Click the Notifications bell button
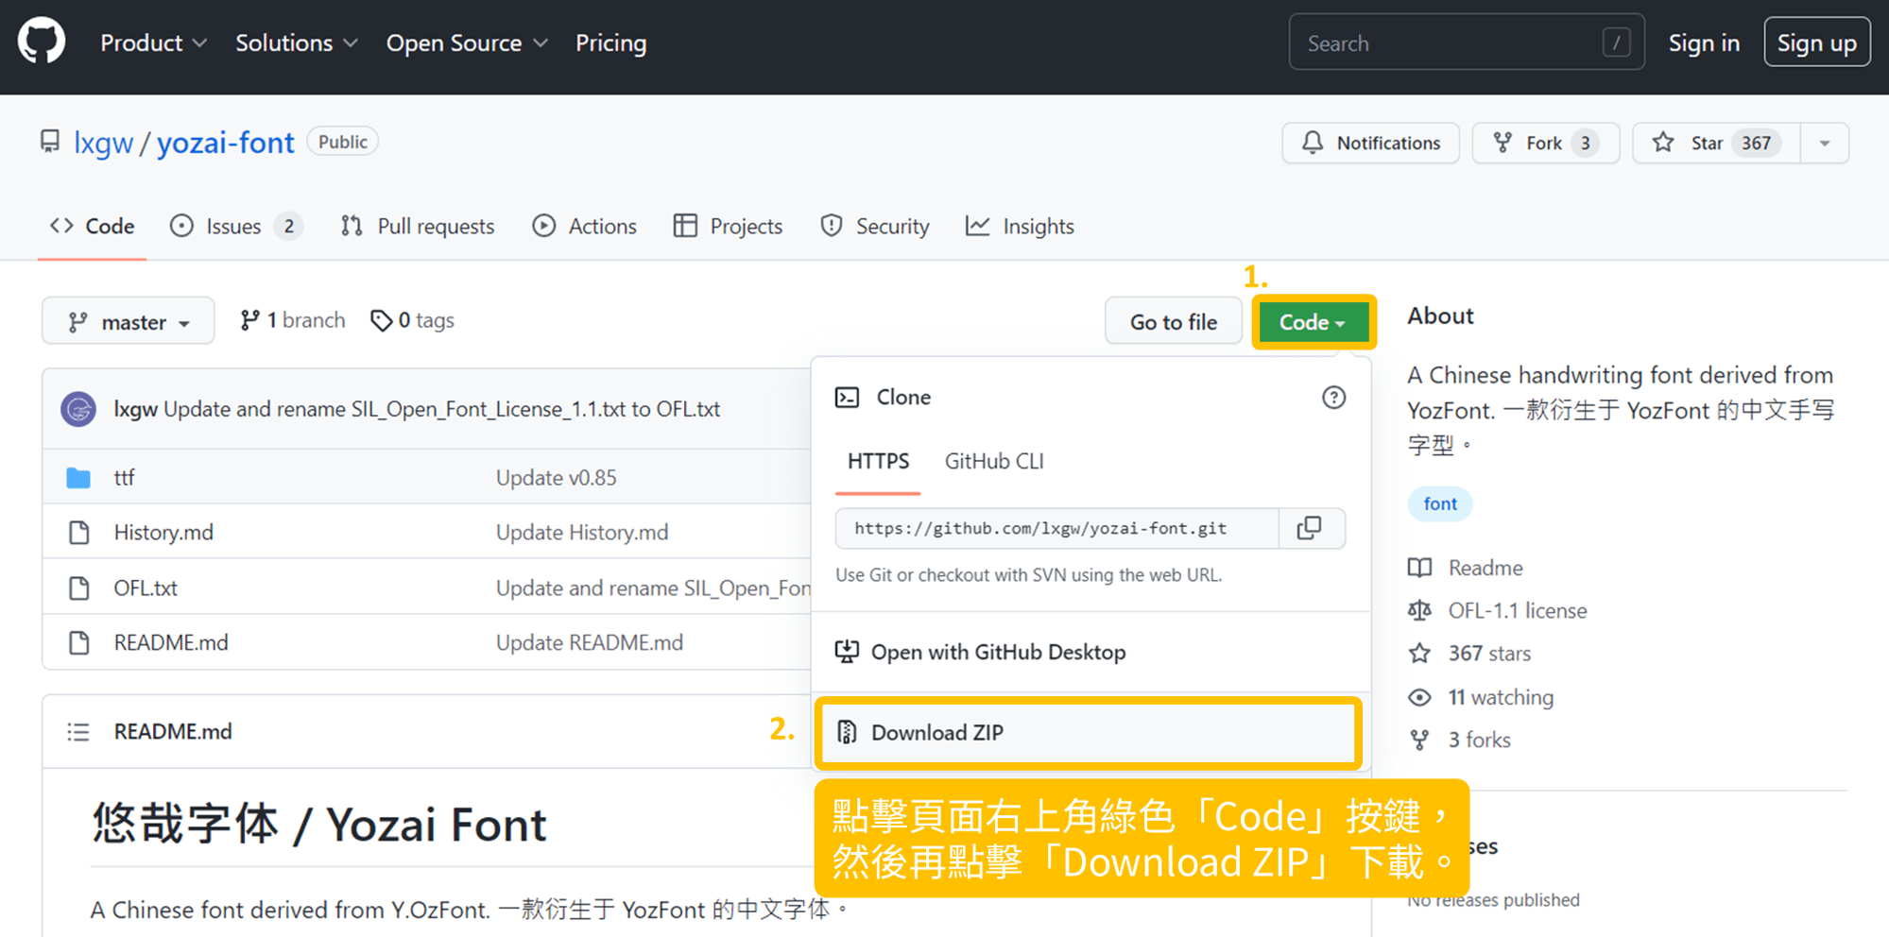The image size is (1889, 937). 1370,143
